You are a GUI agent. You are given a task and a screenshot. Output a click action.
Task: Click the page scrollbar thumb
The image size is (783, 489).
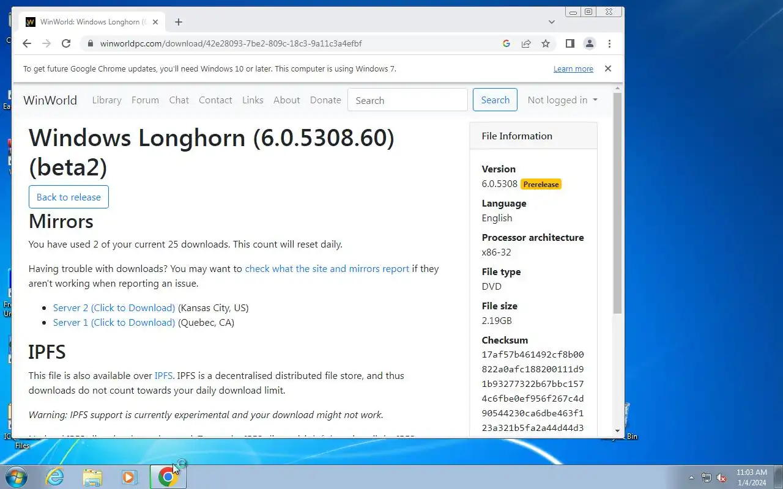pos(617,204)
